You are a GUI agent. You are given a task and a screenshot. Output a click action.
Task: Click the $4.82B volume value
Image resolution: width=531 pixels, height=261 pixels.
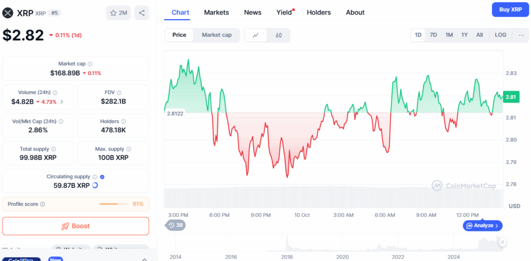(x=22, y=102)
